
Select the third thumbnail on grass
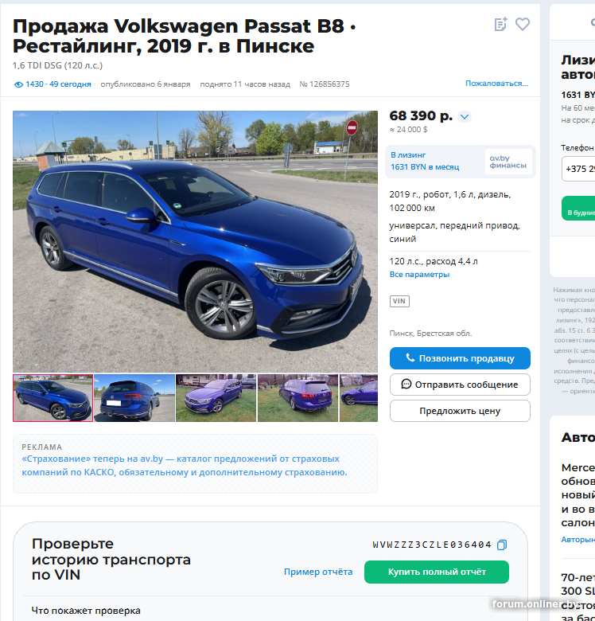click(x=216, y=398)
